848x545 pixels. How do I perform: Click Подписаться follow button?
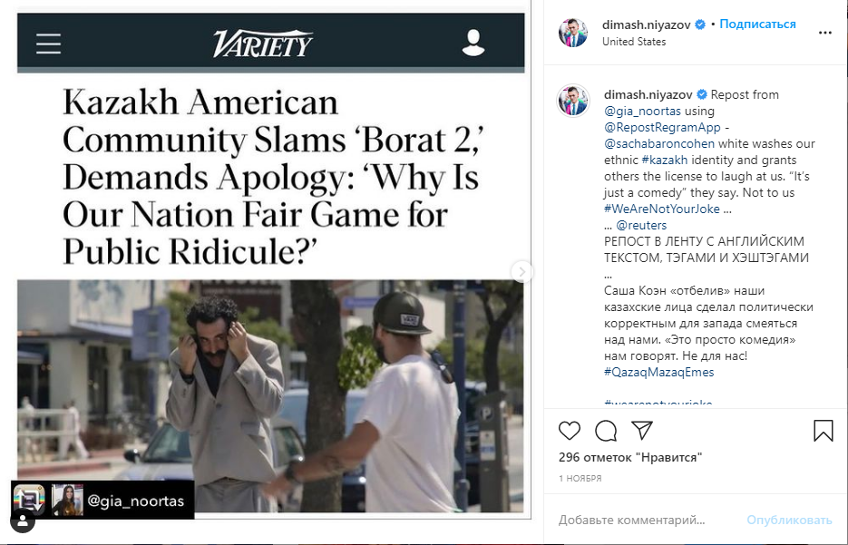pos(757,24)
